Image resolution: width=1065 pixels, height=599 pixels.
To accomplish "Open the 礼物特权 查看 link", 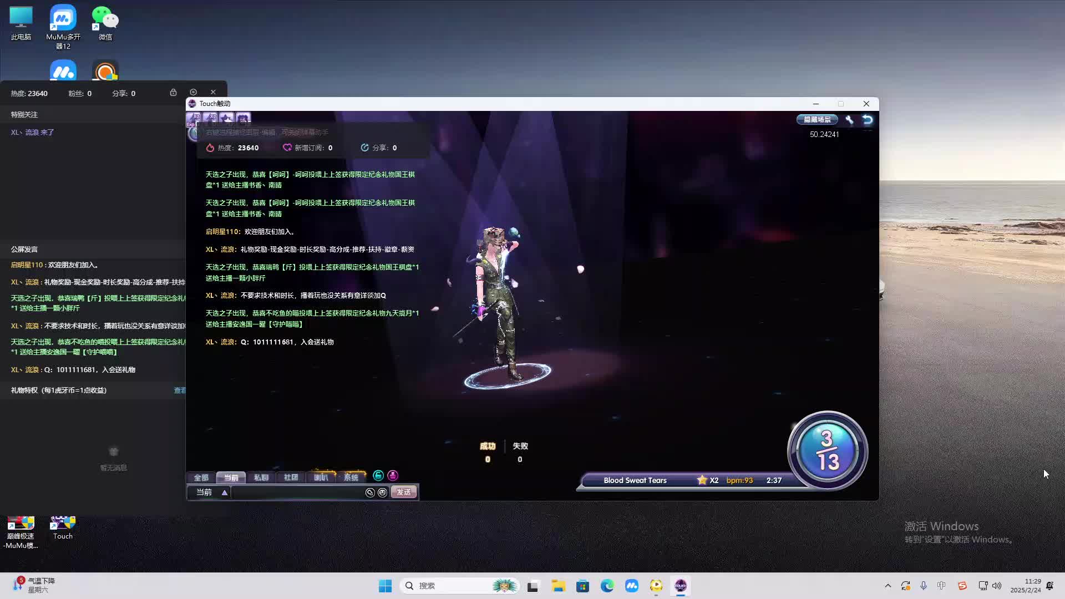I will [180, 390].
